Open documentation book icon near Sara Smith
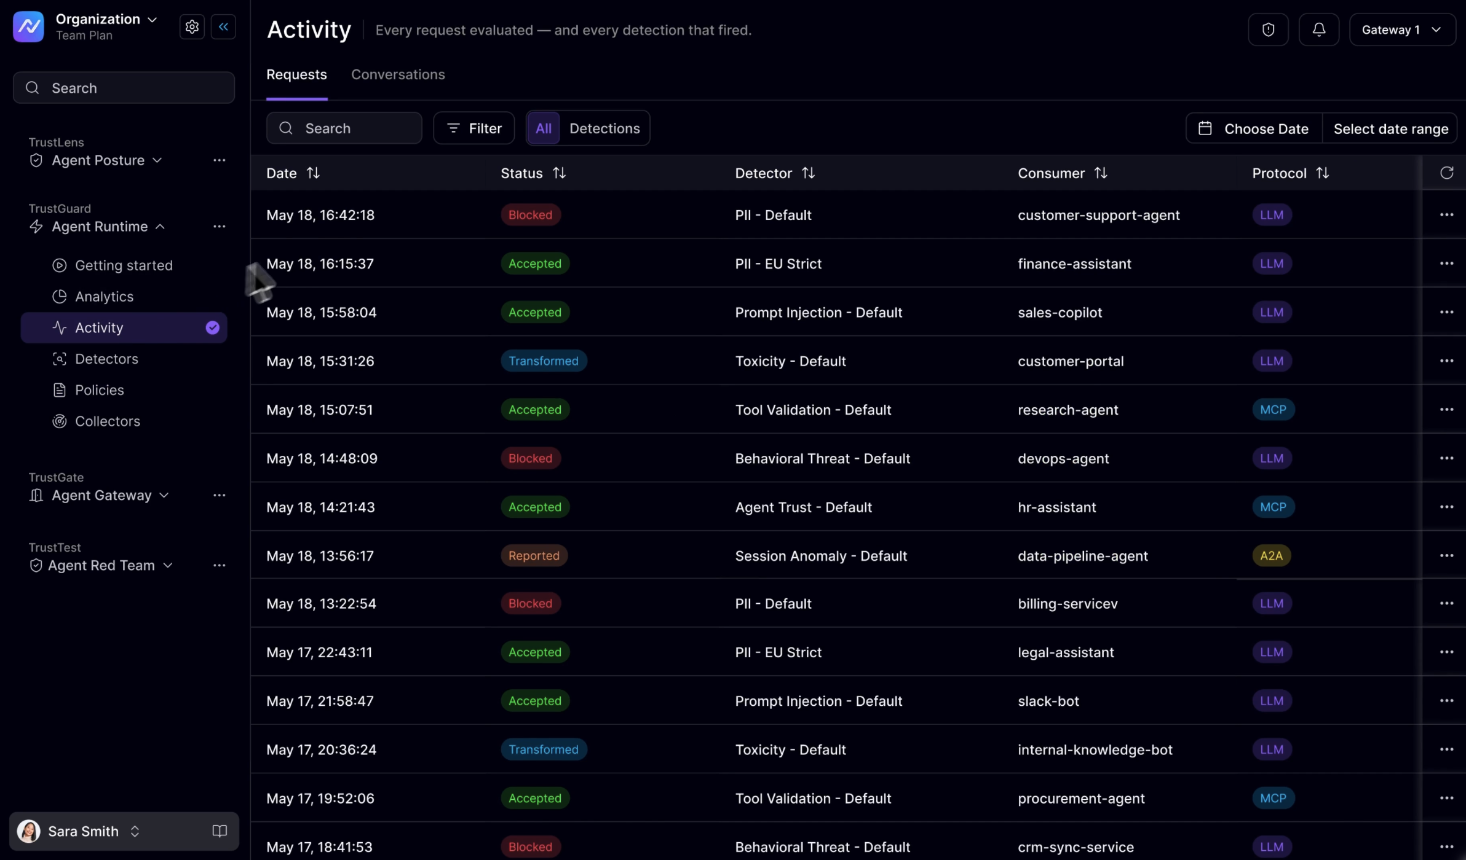Screen dimensions: 1466x860 (x=220, y=831)
